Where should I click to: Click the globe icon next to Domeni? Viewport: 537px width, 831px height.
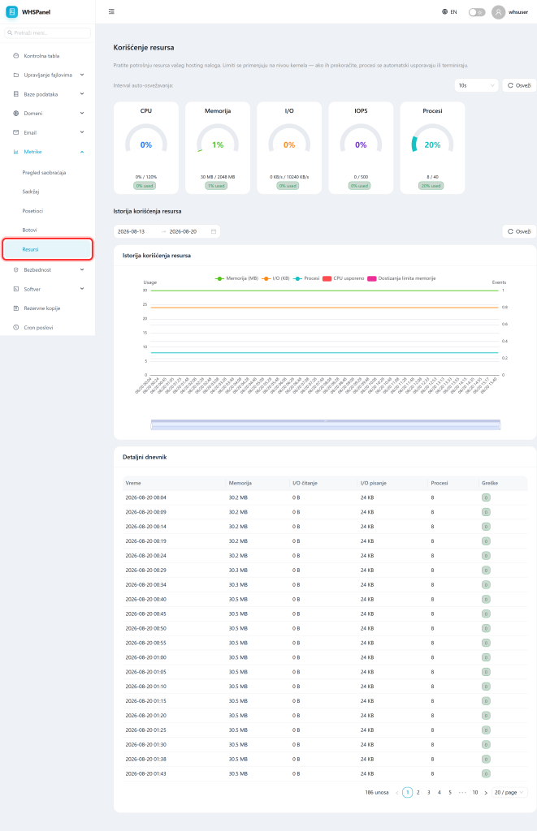pyautogui.click(x=16, y=113)
